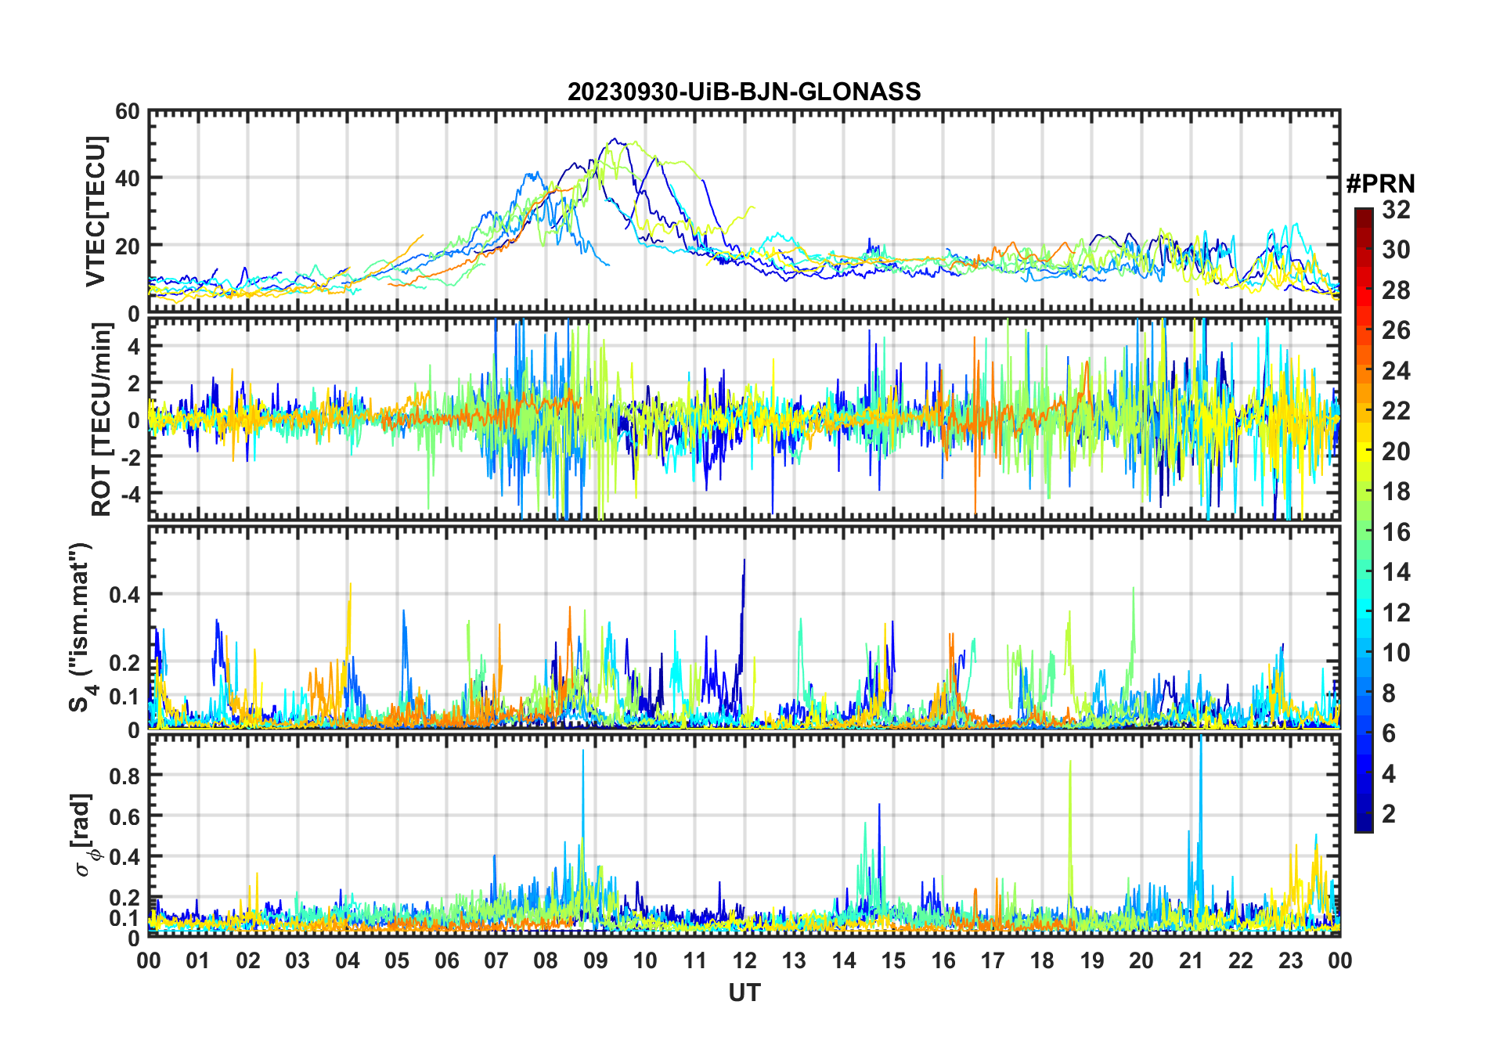
Task: Click S4 y-axis tick label 0.4
Action: 124,595
